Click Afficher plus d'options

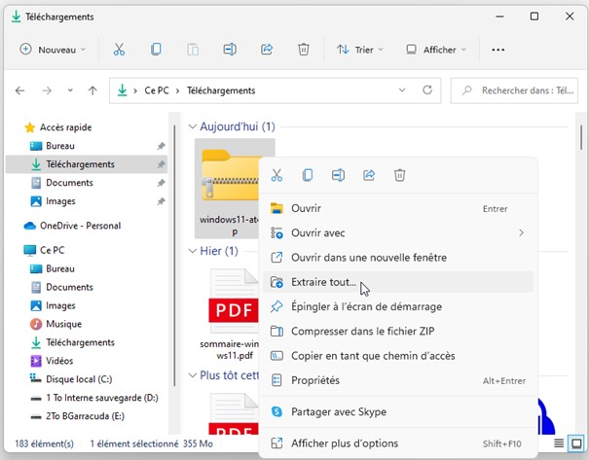click(x=345, y=443)
